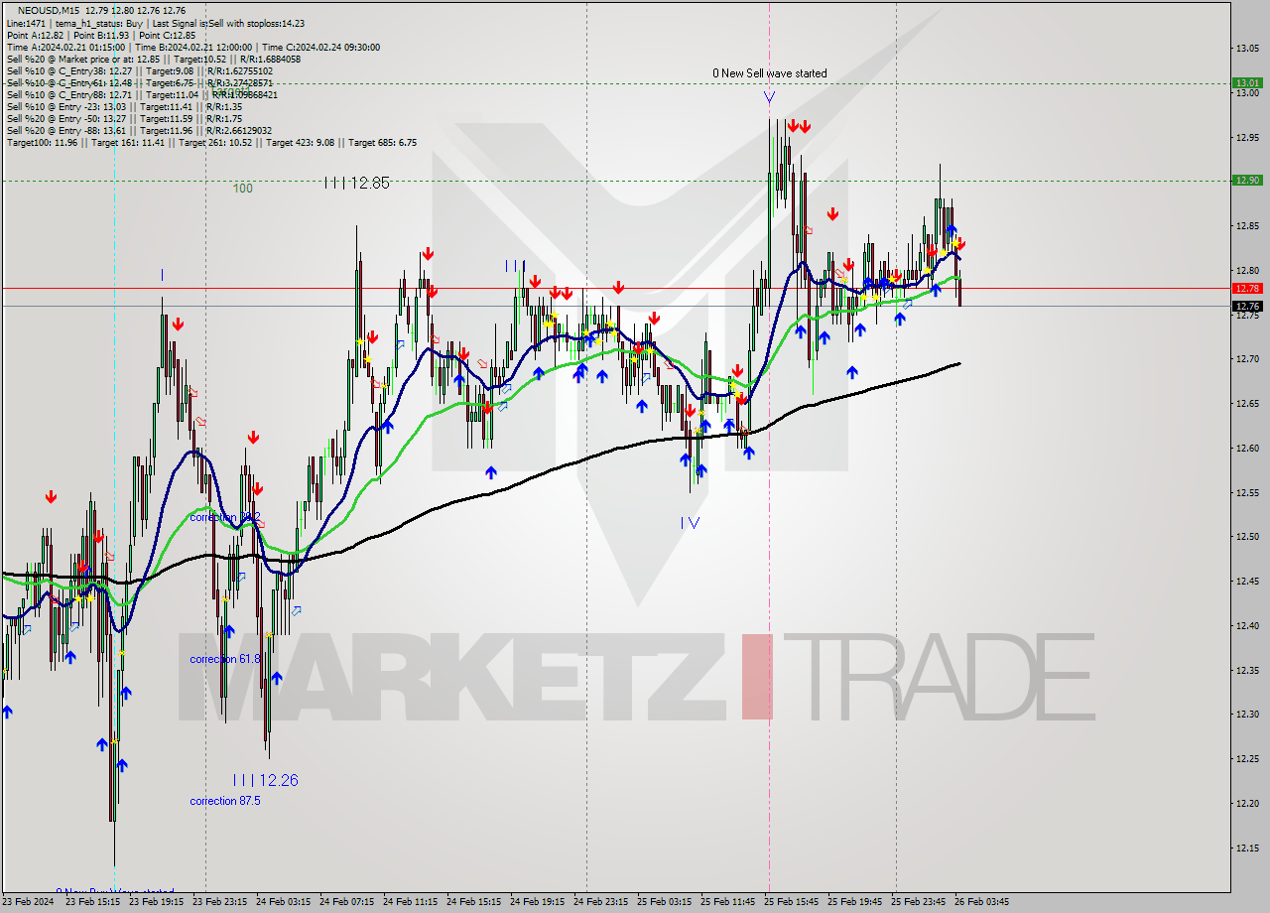1270x913 pixels.
Task: Click the '23 Feb 2024' time axis label
Action: pyautogui.click(x=29, y=902)
